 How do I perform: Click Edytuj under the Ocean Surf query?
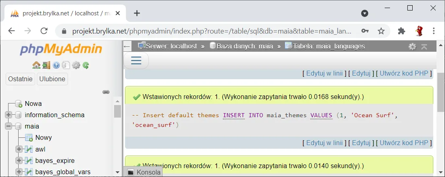coord(361,143)
